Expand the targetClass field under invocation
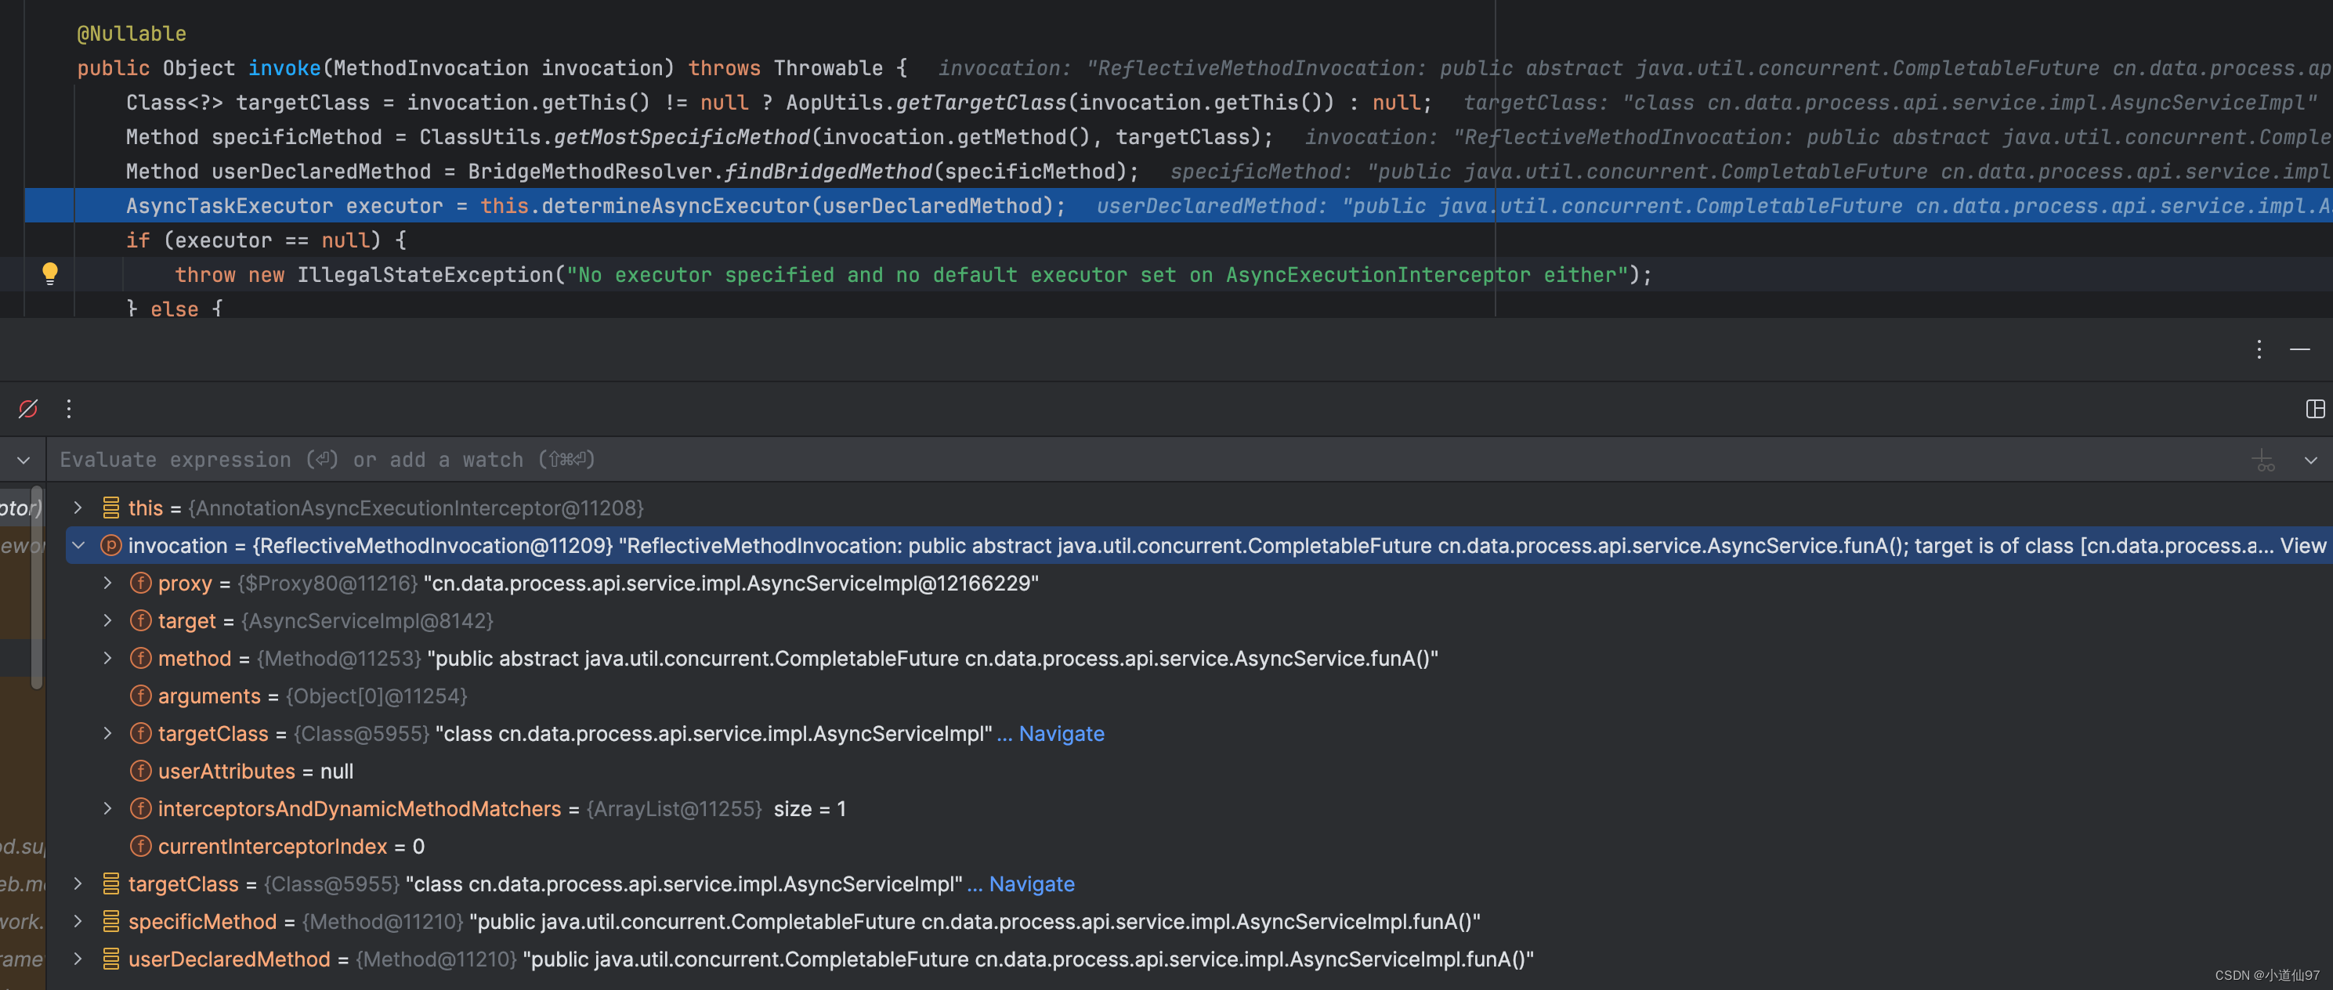The width and height of the screenshot is (2333, 990). click(x=108, y=734)
